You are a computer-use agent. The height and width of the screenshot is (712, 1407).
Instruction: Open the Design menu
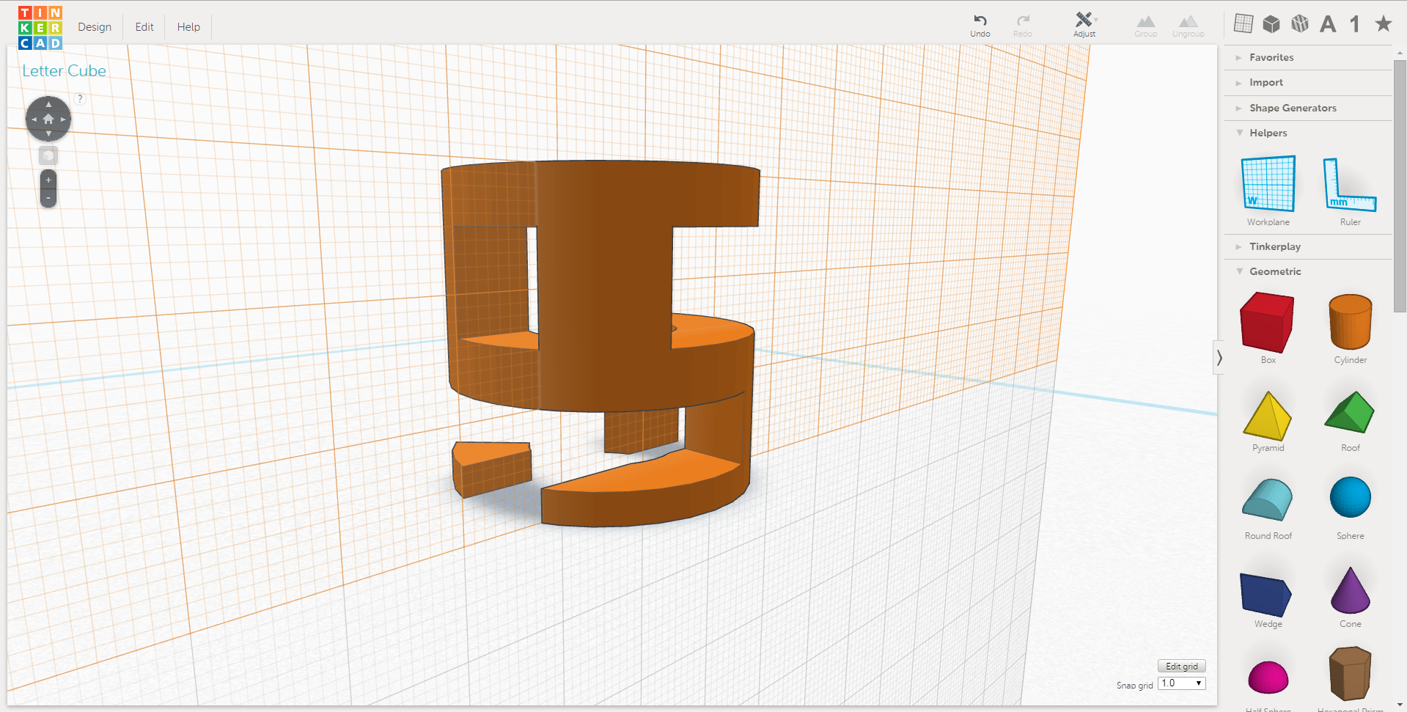coord(94,26)
